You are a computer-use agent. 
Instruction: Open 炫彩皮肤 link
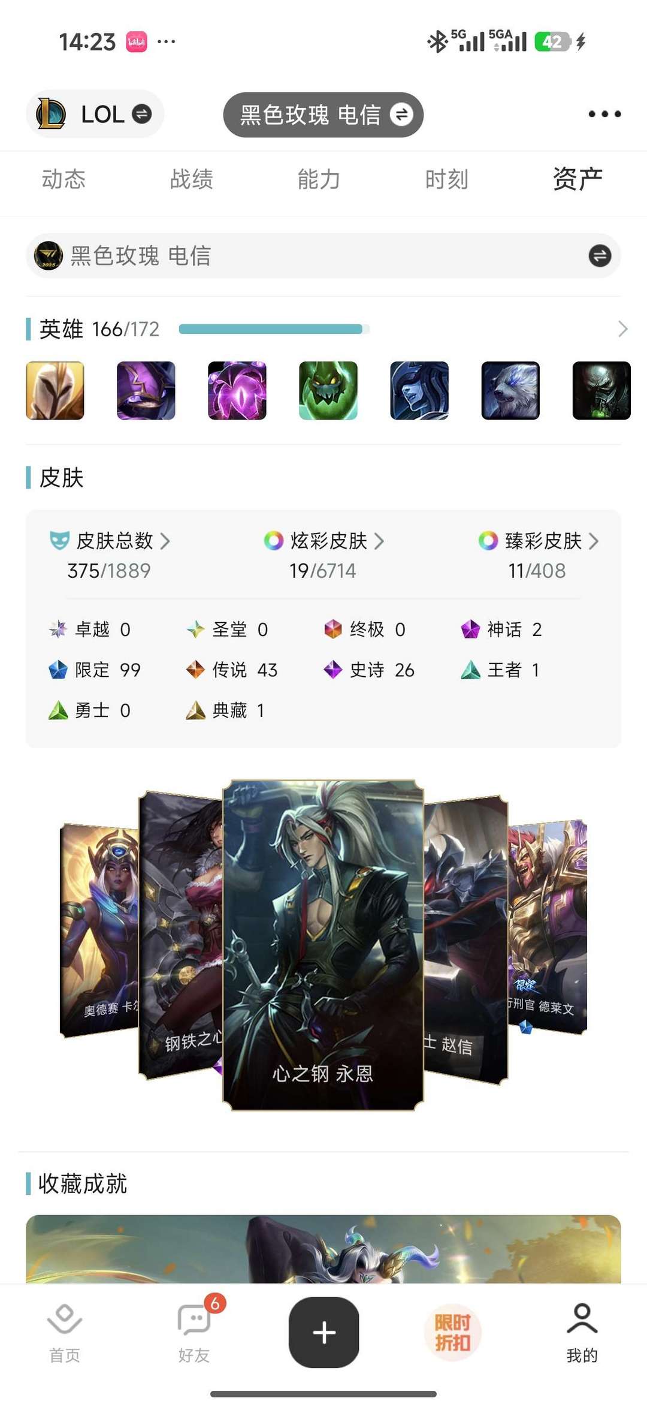(x=324, y=541)
